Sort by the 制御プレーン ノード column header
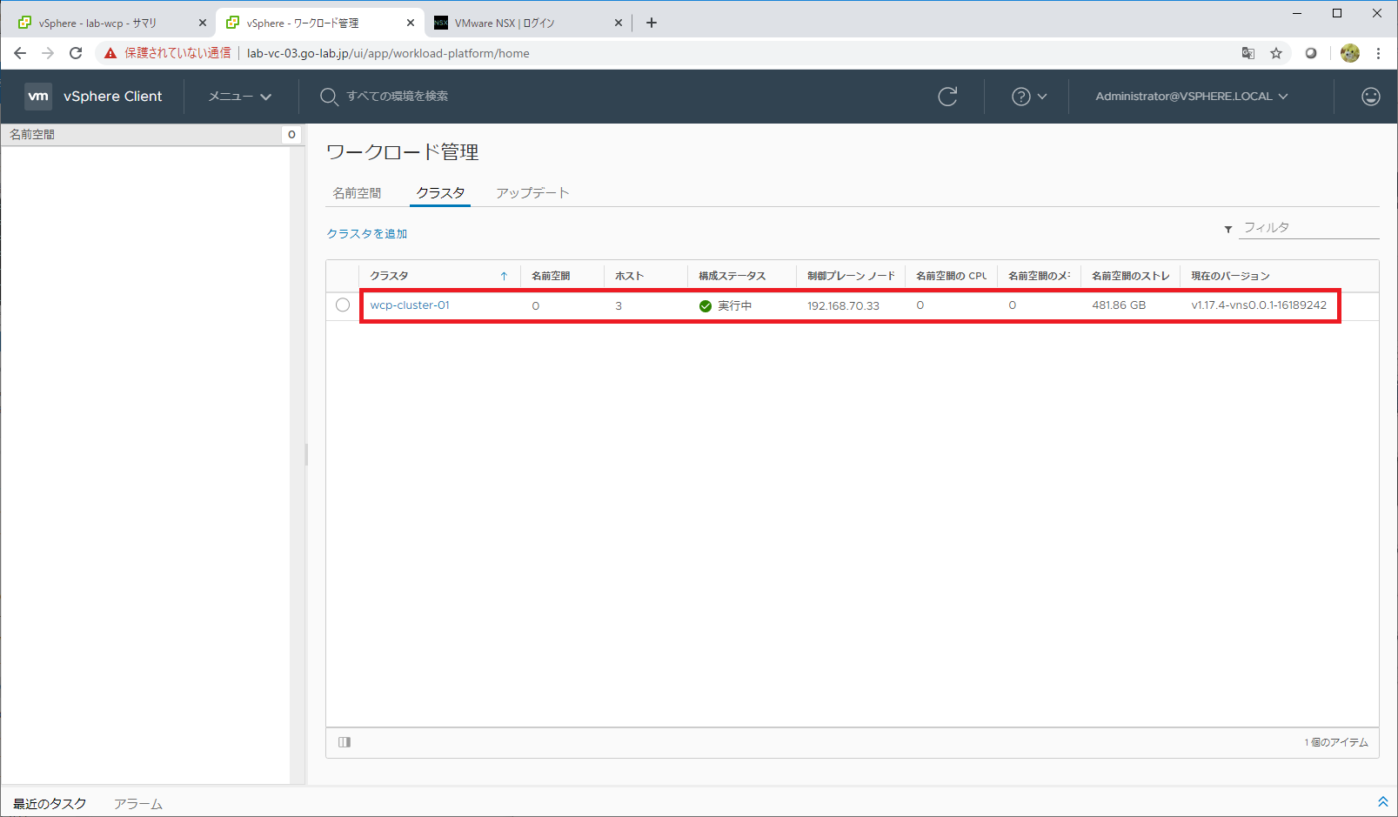The image size is (1398, 817). (851, 276)
